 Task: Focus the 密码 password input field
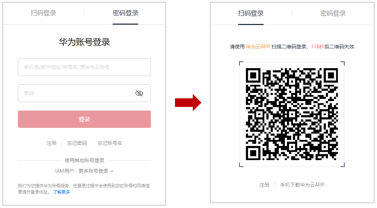point(84,93)
